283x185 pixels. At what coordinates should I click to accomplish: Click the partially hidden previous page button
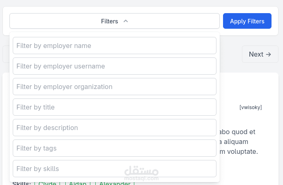pos(6,54)
